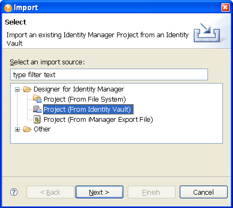Click the Cancel button
233x208 pixels.
click(x=204, y=192)
